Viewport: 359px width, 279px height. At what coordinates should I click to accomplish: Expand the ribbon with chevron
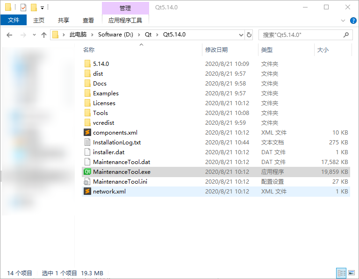[343, 21]
